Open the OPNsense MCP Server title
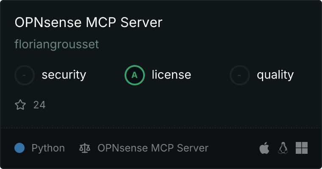 pos(89,22)
